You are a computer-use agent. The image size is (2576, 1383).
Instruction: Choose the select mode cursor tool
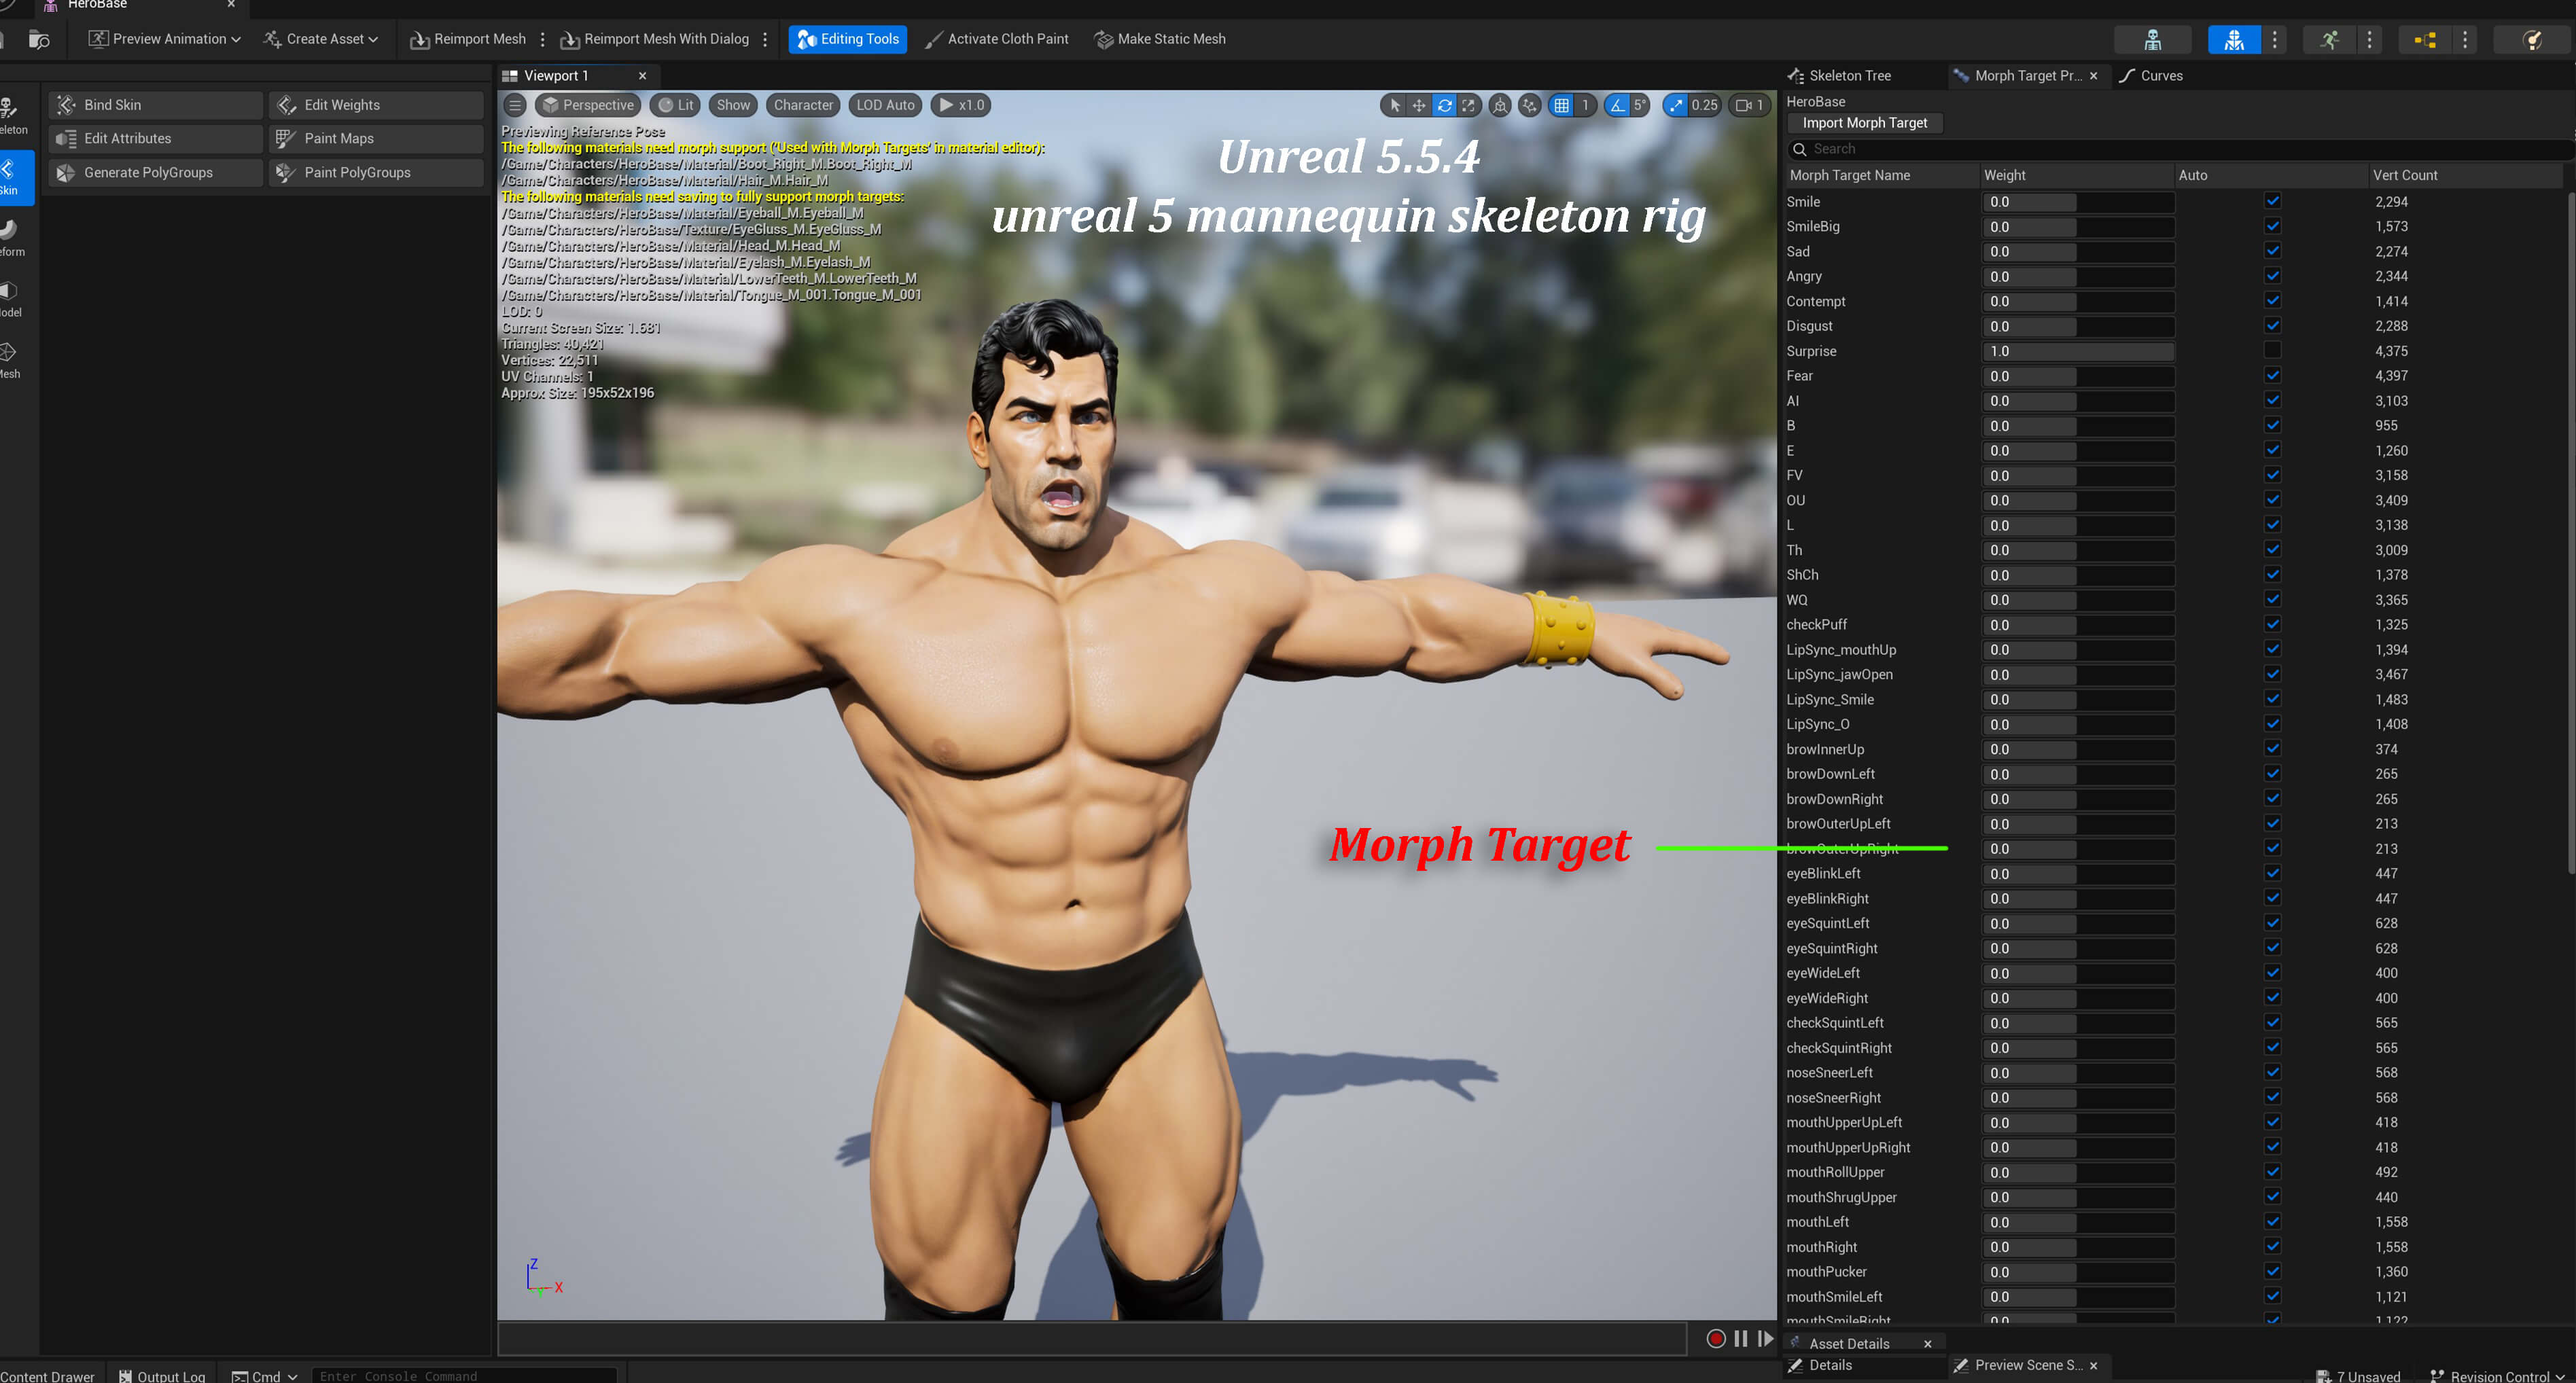(x=1395, y=105)
